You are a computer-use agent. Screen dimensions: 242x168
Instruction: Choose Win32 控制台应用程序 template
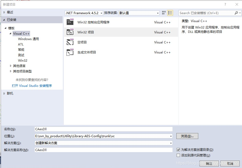point(121,22)
